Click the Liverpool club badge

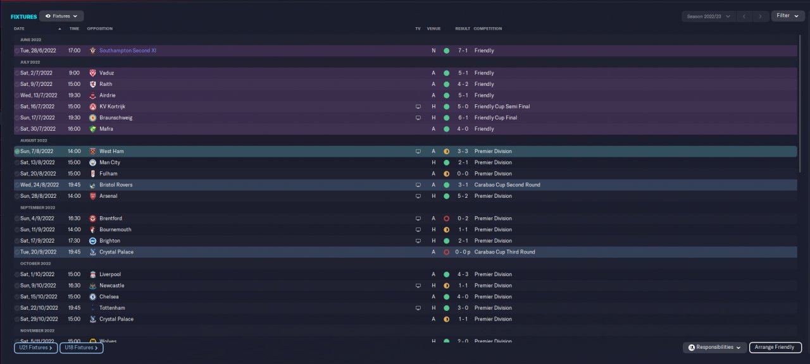92,274
